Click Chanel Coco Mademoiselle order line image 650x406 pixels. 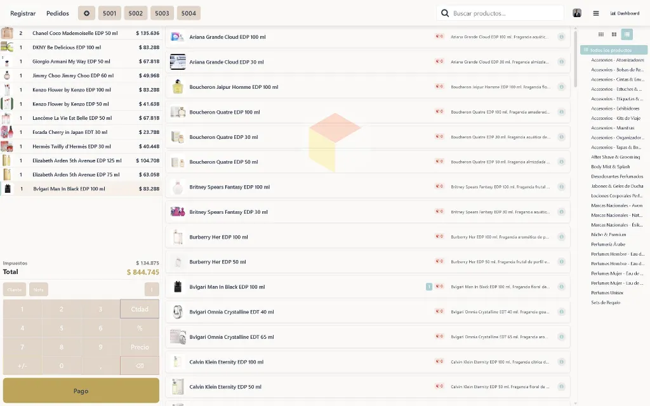point(6,33)
